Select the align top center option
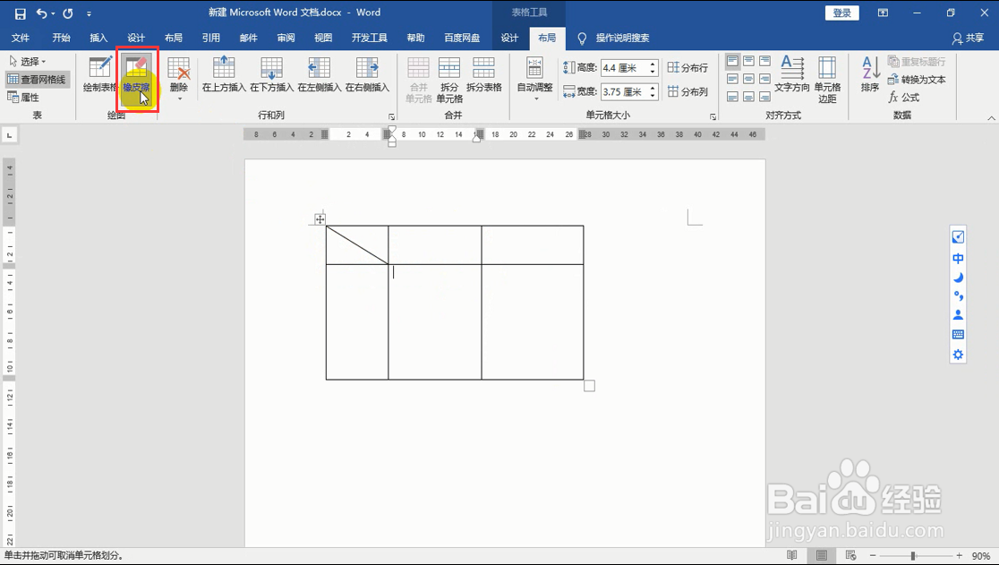999x565 pixels. click(748, 61)
